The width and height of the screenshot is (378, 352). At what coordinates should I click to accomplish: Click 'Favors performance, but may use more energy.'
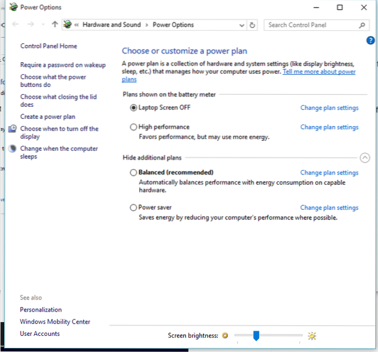tap(204, 137)
